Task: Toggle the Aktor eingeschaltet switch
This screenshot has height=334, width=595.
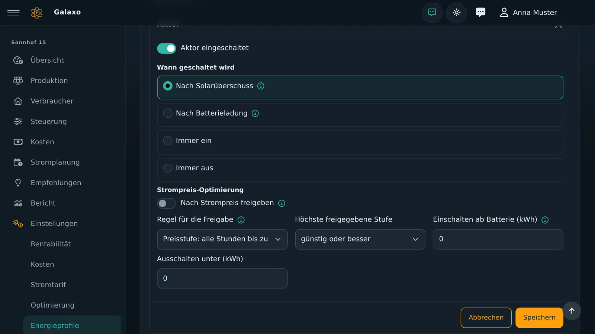Action: (166, 48)
